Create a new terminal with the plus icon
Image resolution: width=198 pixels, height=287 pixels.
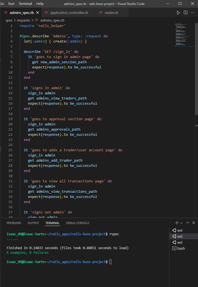click(x=176, y=223)
